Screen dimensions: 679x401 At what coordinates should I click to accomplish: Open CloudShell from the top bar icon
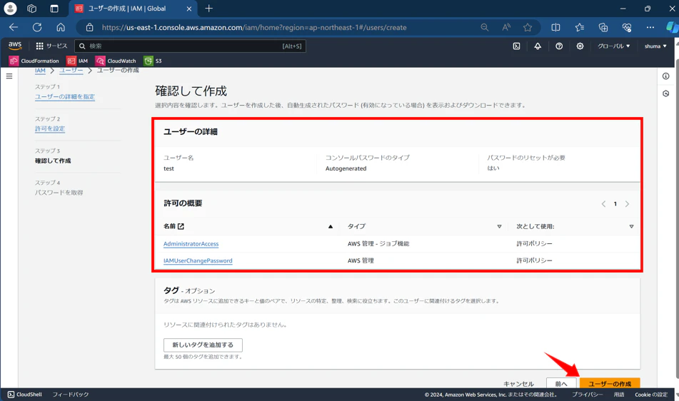(x=517, y=46)
